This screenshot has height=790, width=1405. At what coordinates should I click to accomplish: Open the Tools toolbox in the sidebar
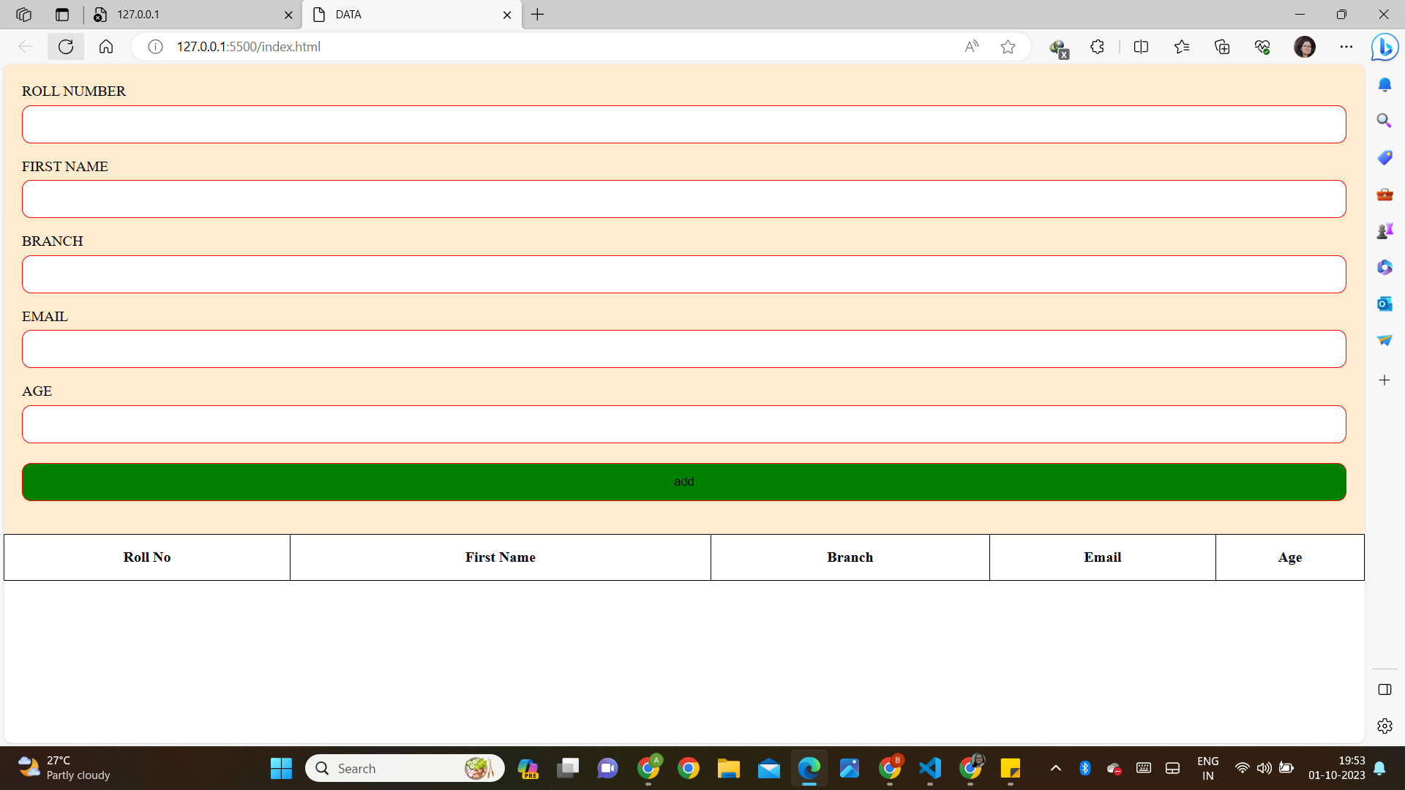(x=1385, y=195)
